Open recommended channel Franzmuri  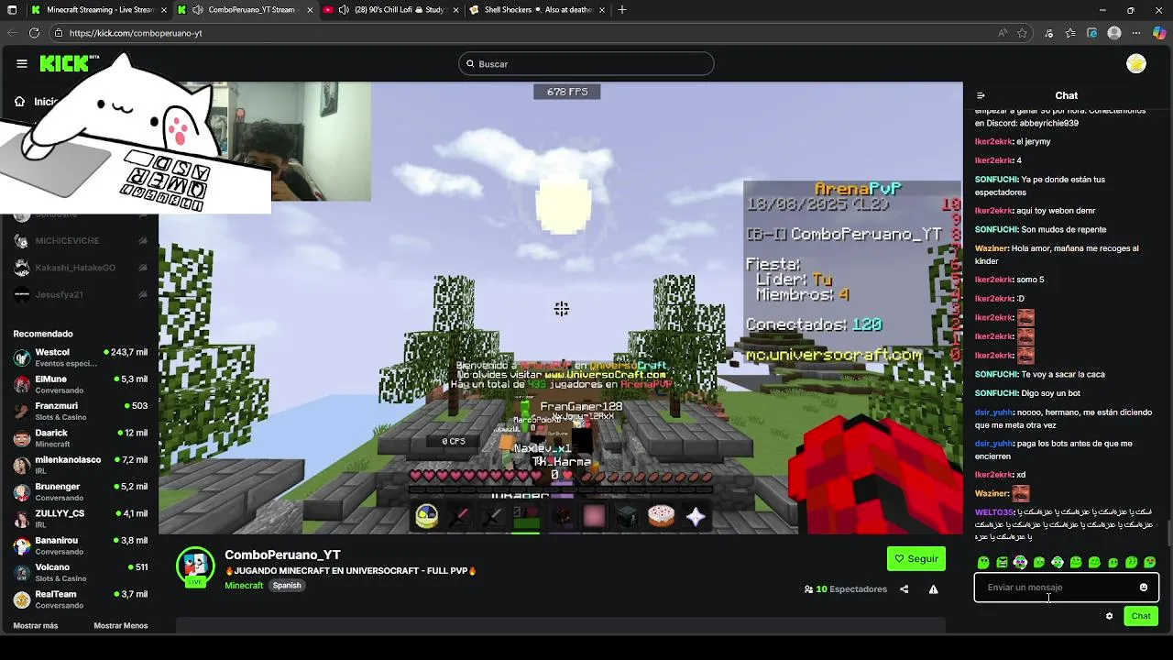(x=81, y=411)
